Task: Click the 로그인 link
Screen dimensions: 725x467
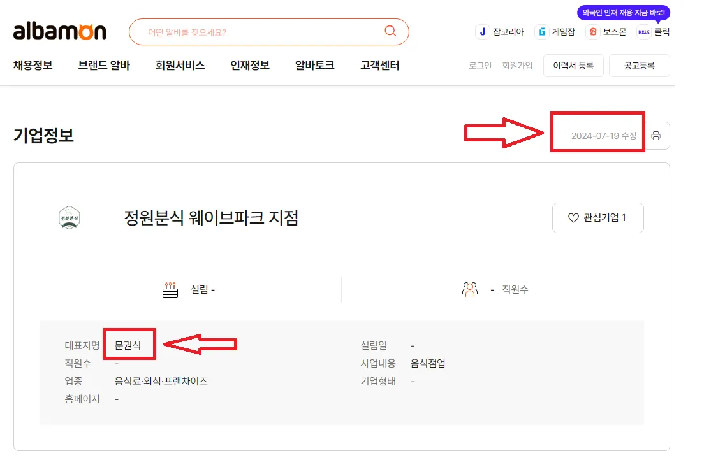Action: click(x=480, y=66)
